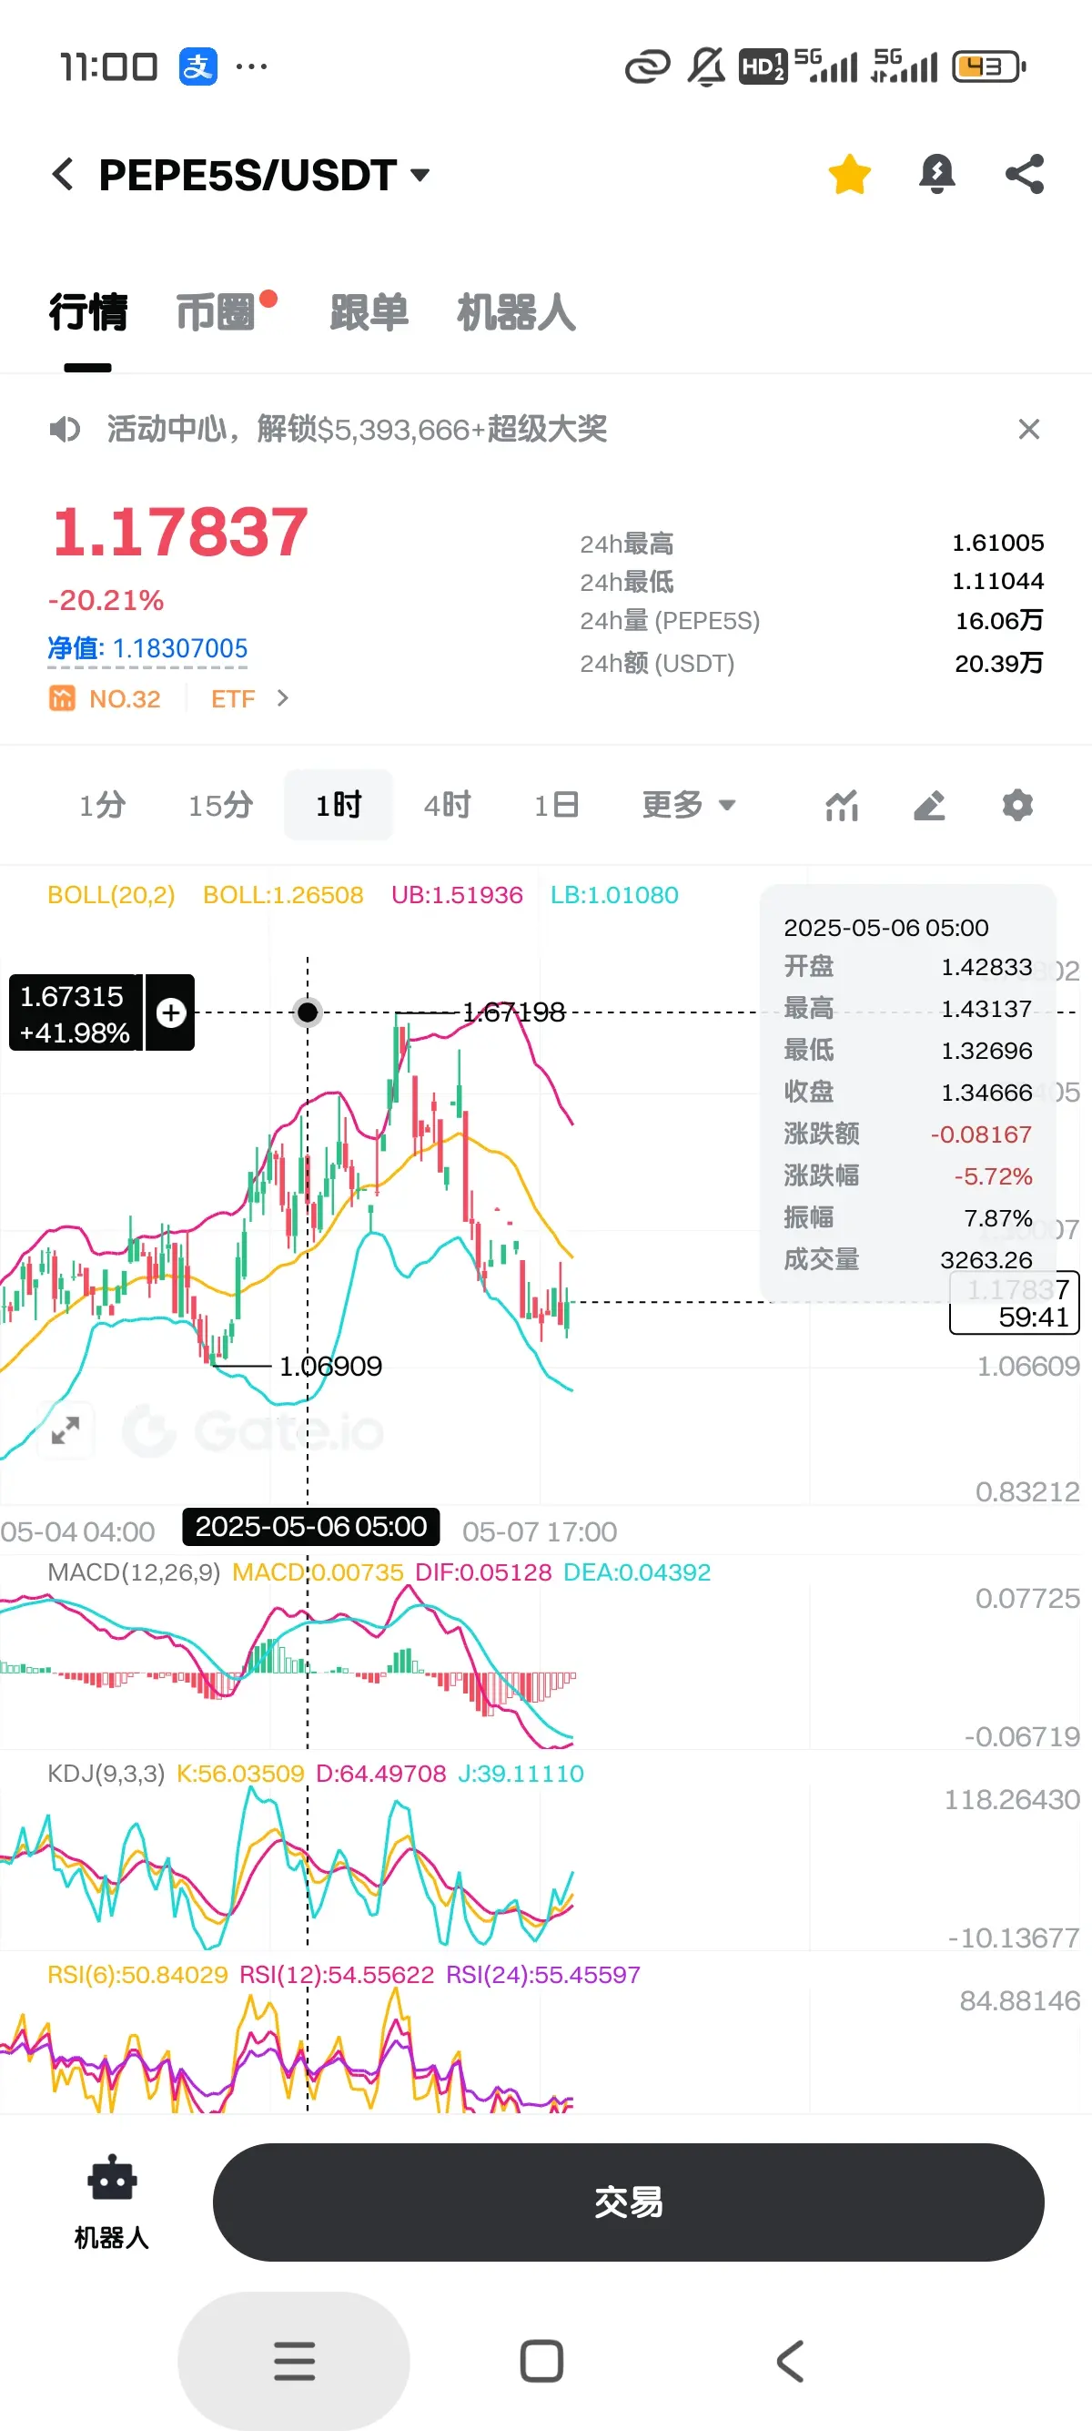Open the PEPE5S/USDT pair selector dropdown
Image resolution: width=1092 pixels, height=2431 pixels.
coord(264,176)
